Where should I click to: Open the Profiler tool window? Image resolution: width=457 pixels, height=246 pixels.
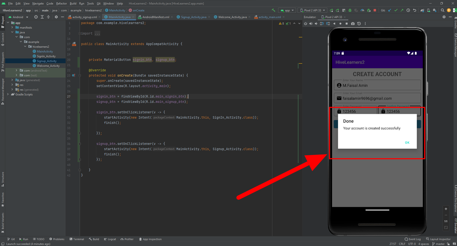click(127, 239)
